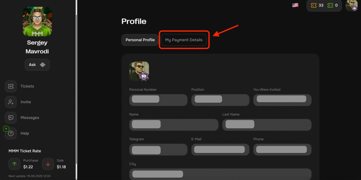Click the Invite person icon

click(x=11, y=102)
